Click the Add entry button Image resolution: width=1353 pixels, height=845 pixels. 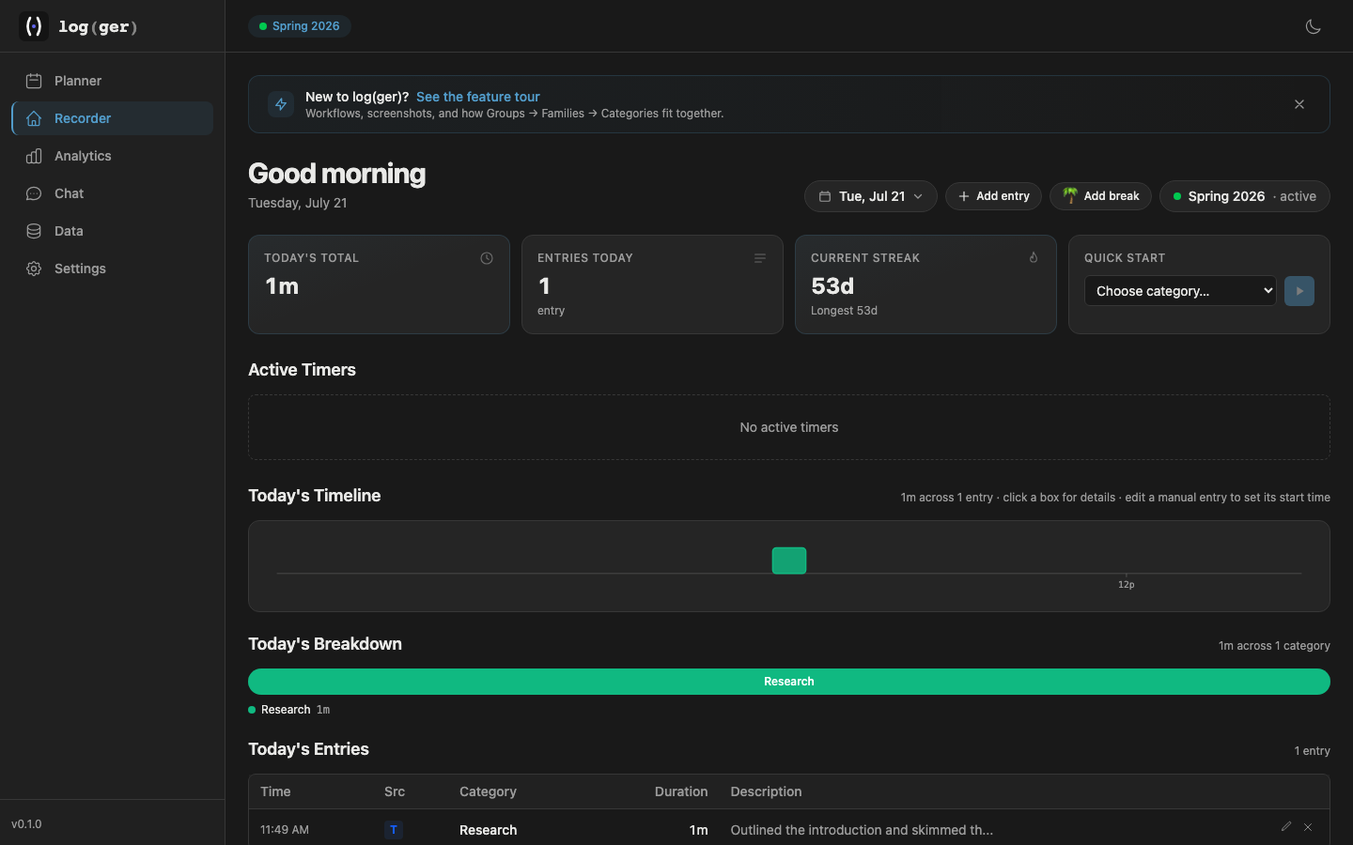point(993,196)
